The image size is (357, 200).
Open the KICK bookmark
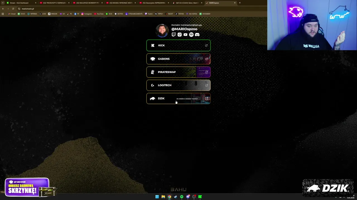coord(109,14)
